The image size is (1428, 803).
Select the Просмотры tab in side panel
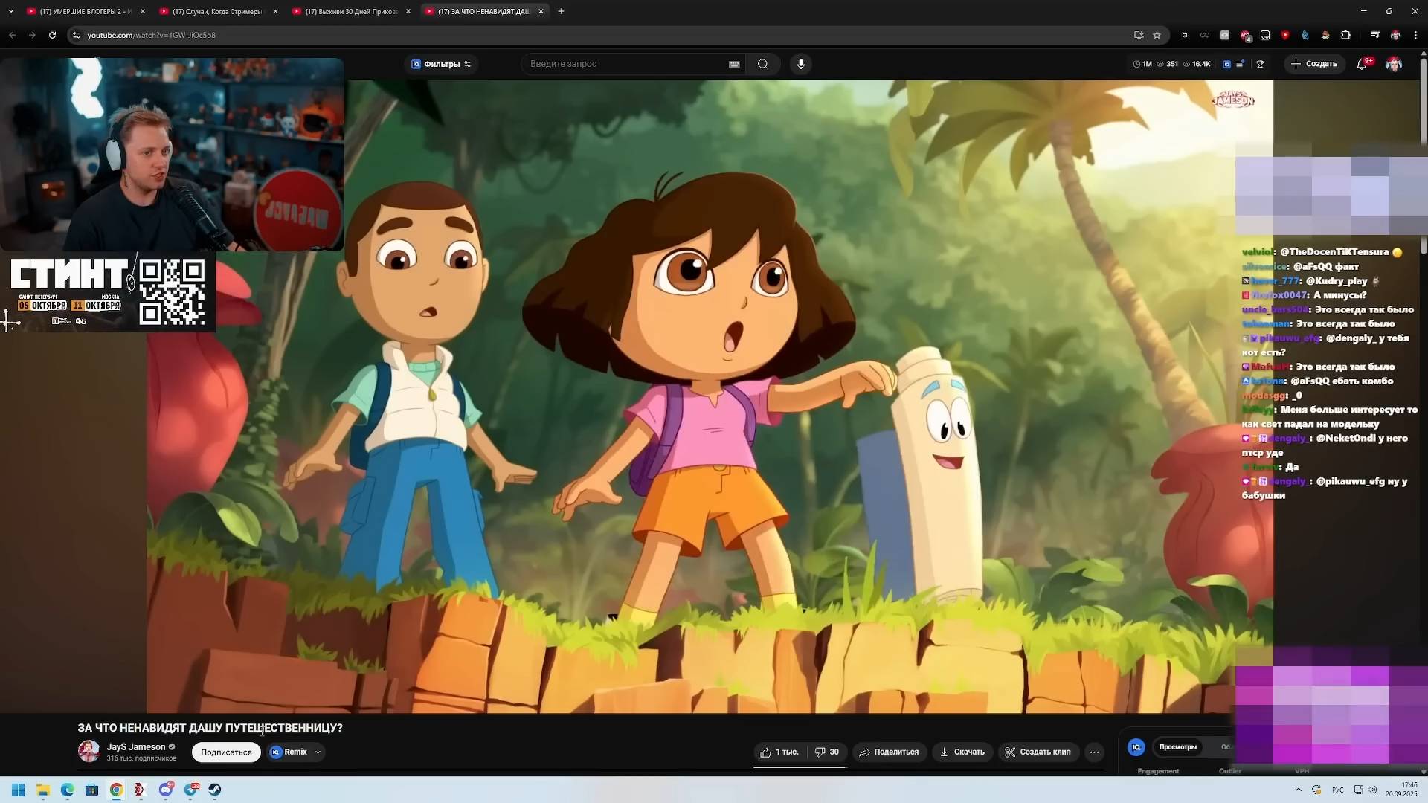(x=1177, y=746)
